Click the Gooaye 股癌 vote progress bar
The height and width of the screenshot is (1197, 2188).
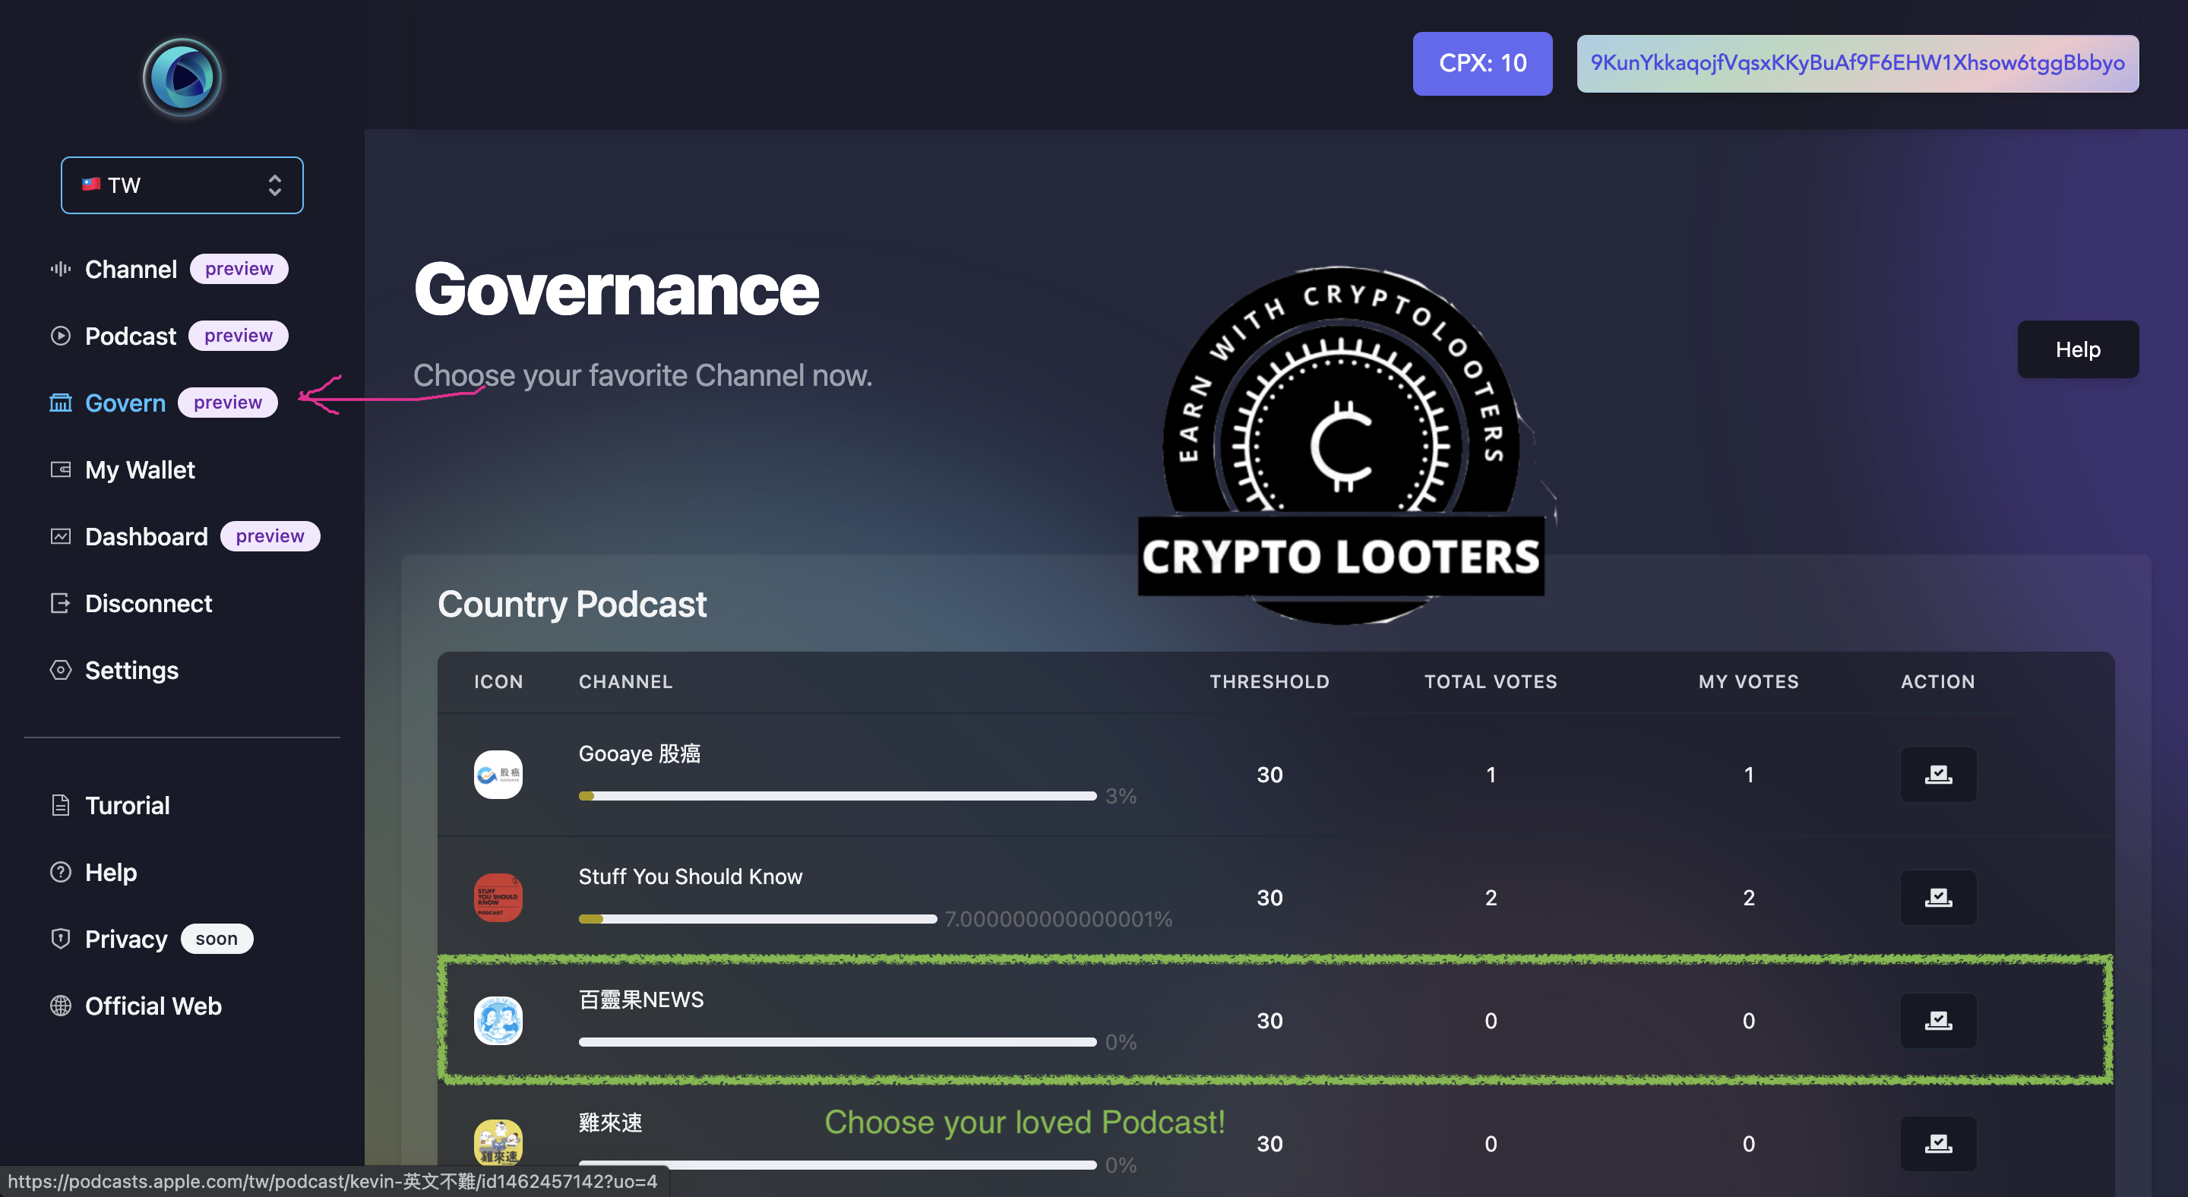point(836,795)
